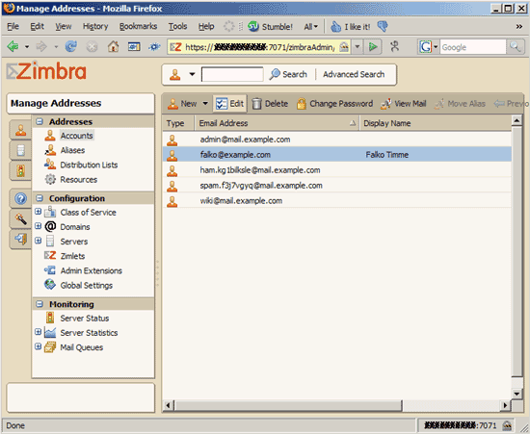Sort by Email Address column header

(x=278, y=123)
